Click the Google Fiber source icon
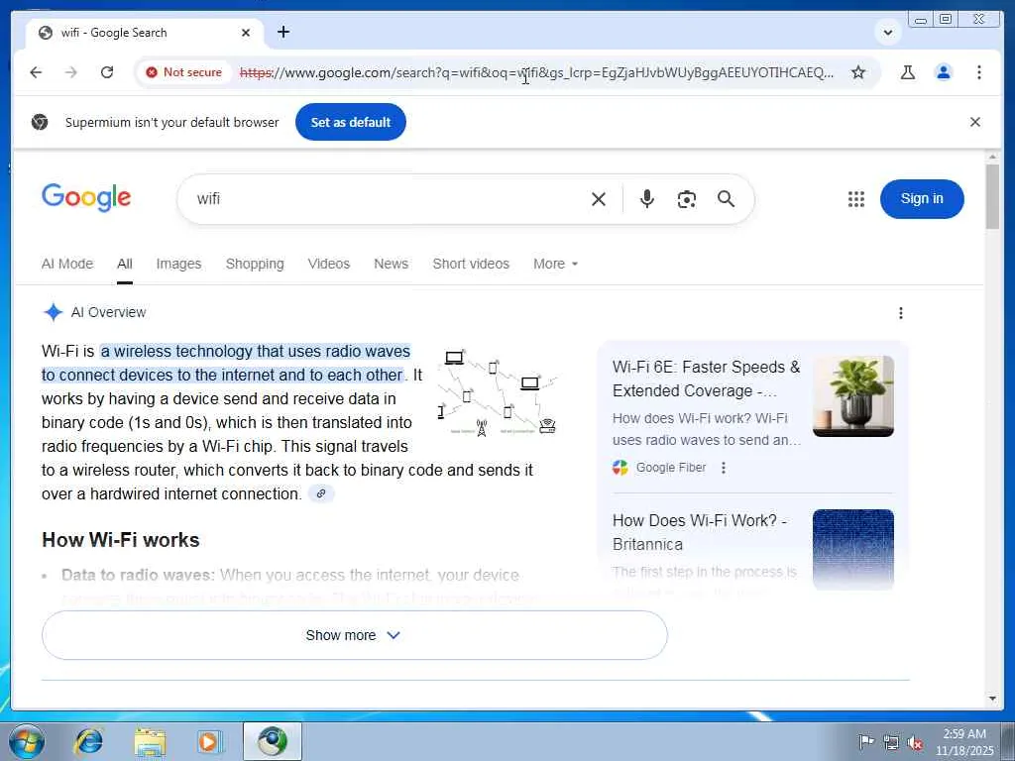This screenshot has height=761, width=1015. pos(620,468)
